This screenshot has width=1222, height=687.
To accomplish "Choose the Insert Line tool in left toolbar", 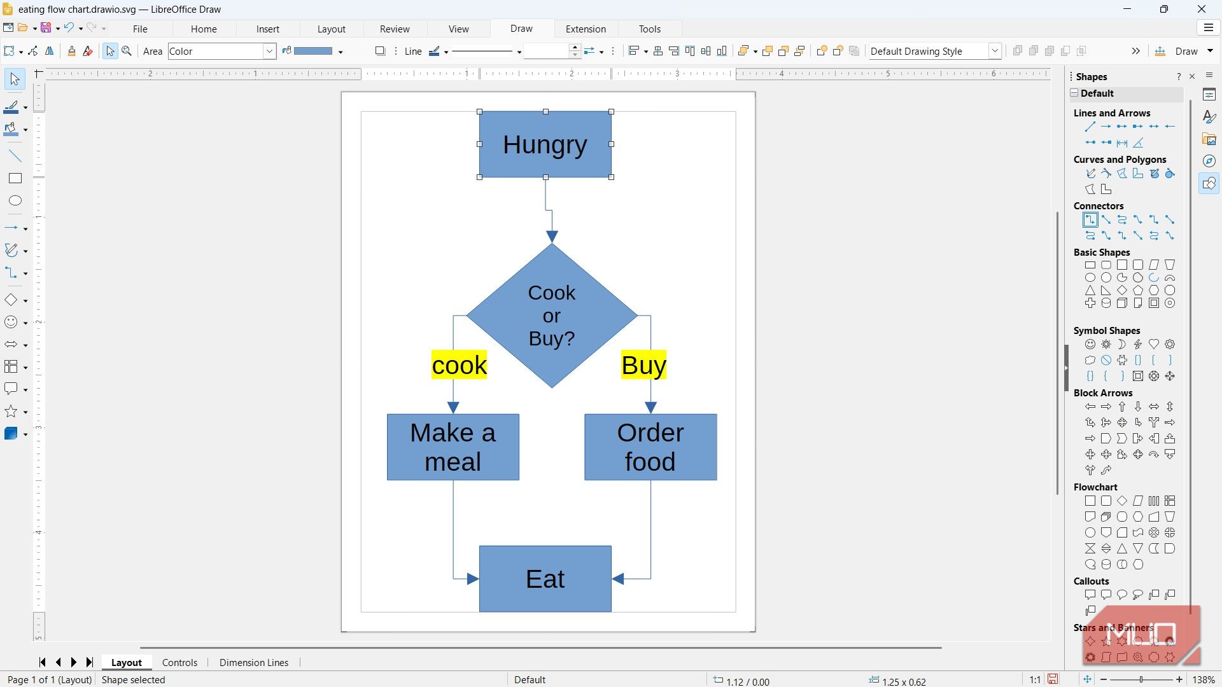I will (x=15, y=156).
